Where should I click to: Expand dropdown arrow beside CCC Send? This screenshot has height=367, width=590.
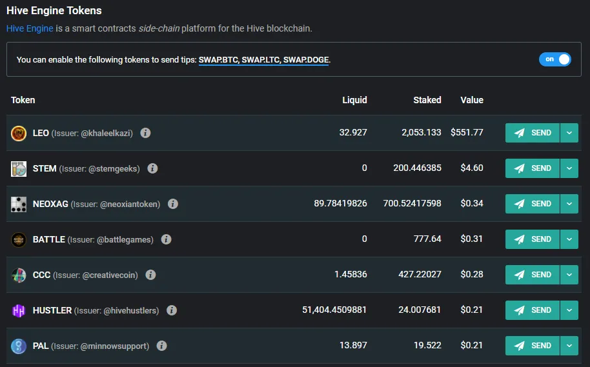[x=569, y=275]
